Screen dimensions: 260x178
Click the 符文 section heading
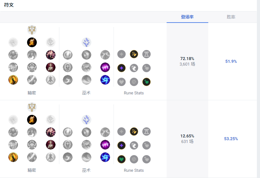click(9, 5)
